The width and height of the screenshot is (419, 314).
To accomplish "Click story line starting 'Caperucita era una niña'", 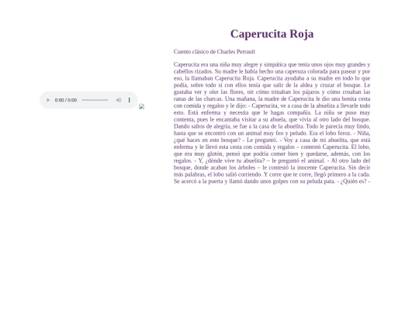I will coord(272,64).
